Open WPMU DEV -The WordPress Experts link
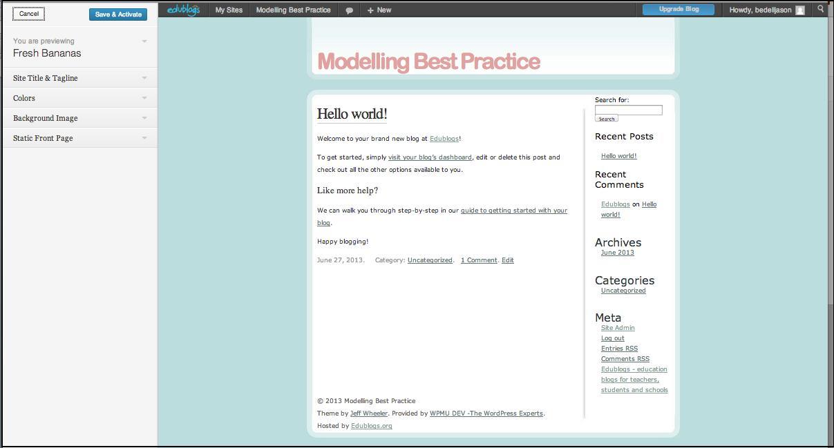The image size is (834, 448). click(x=486, y=413)
